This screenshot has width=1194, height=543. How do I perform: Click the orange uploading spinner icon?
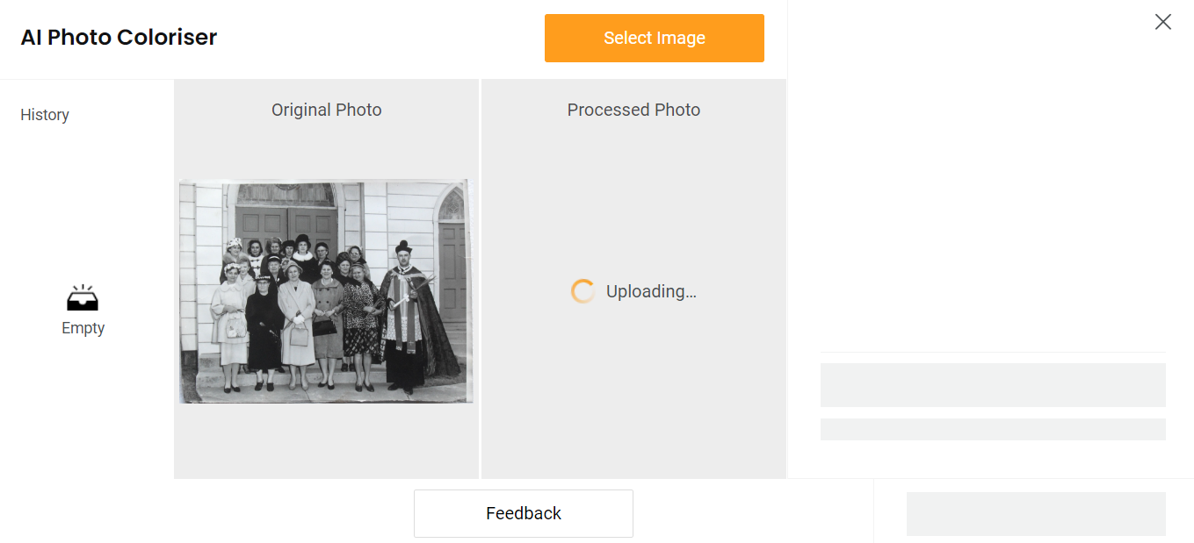click(x=583, y=291)
